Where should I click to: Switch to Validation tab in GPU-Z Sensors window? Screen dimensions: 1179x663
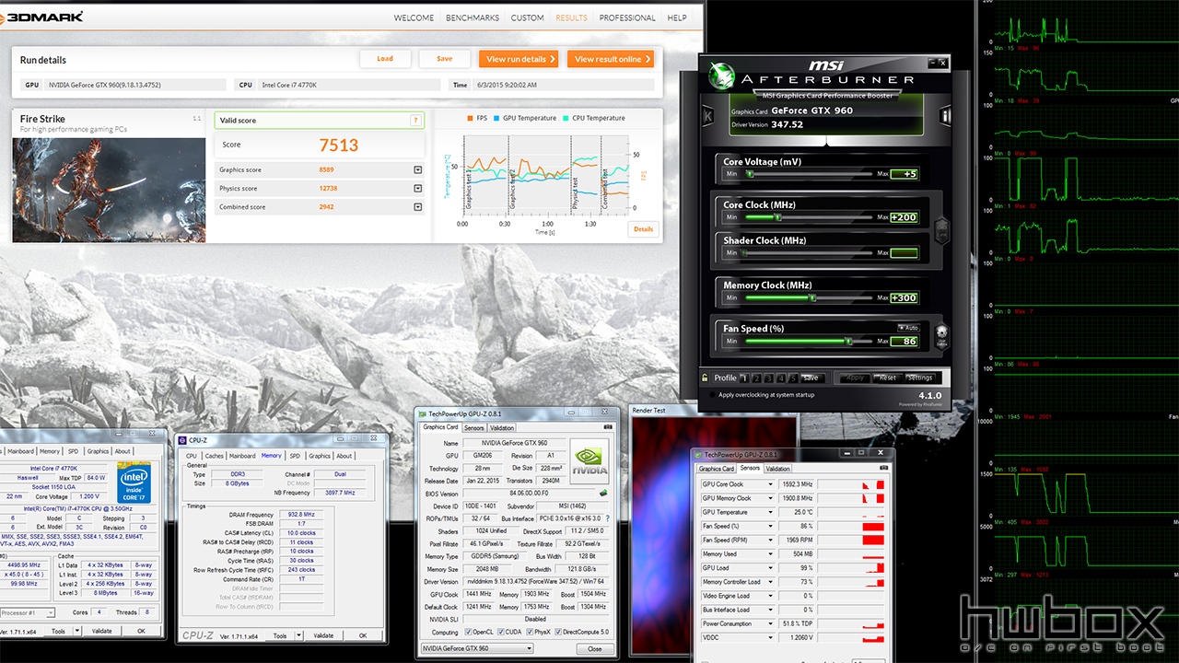coord(777,469)
